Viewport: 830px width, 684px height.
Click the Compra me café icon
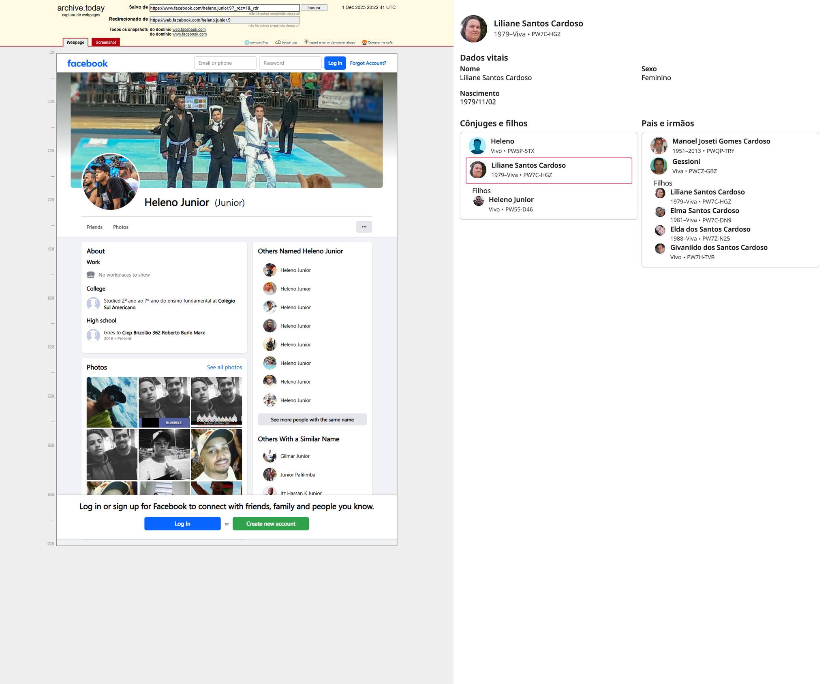[364, 43]
